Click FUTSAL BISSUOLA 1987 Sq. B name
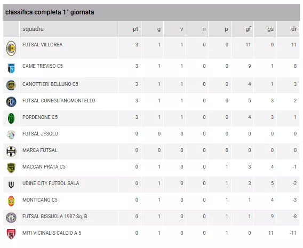The image size is (303, 248). [55, 217]
